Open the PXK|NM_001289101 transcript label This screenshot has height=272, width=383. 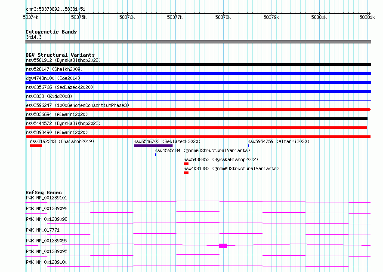[46, 198]
